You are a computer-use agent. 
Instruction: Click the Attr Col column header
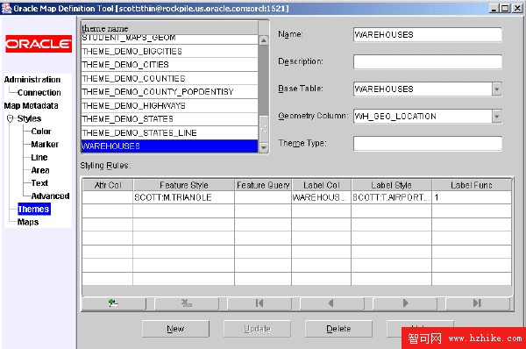[x=108, y=185]
